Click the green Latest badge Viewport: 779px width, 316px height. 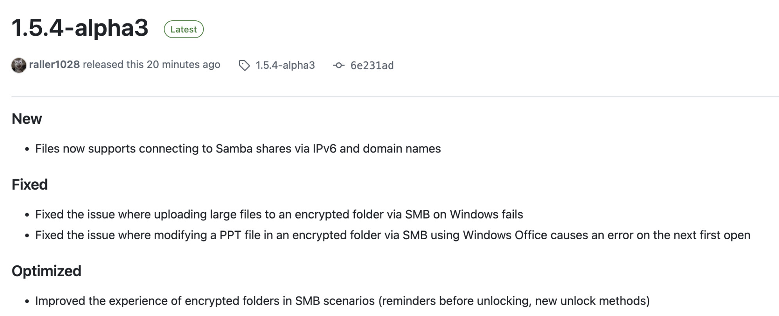(184, 29)
